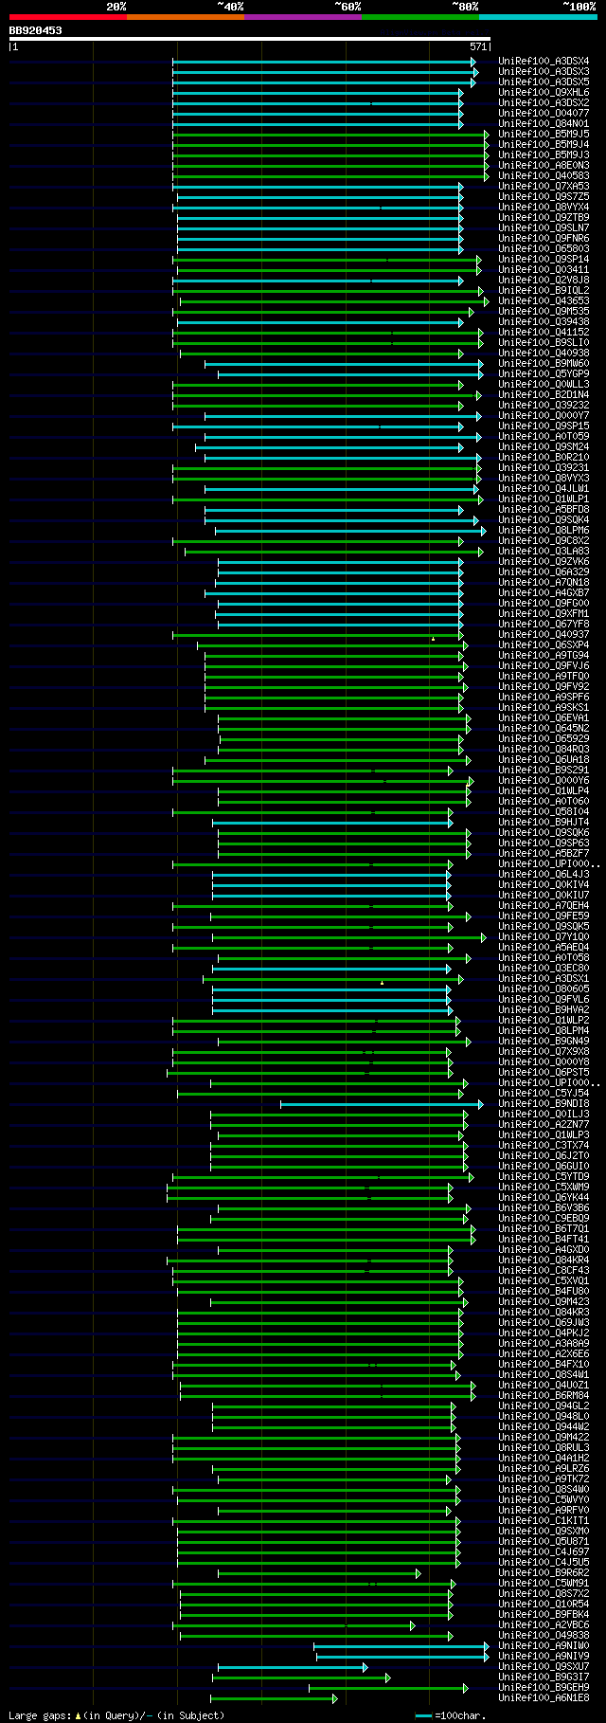606x1723 pixels.
Task: Click the cyan ~100% identity legend segment
Action: point(537,17)
